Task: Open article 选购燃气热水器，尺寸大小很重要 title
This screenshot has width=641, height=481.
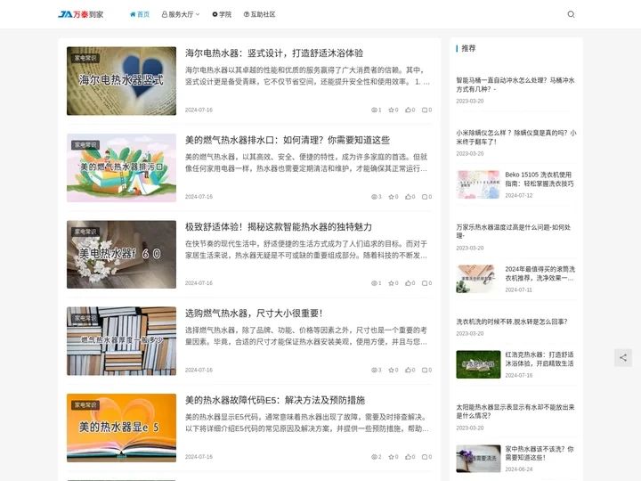Action: point(254,314)
